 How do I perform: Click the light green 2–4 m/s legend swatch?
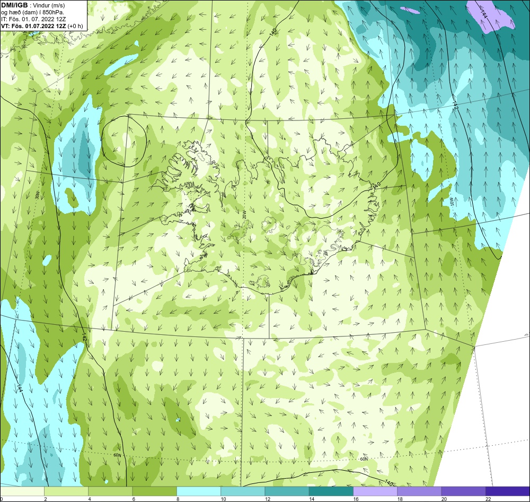click(66, 491)
